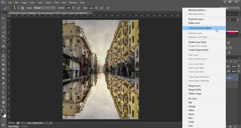Screen dimensions: 241x128
Task: Switch to the Mini Bridge tab
Action: (13, 126)
